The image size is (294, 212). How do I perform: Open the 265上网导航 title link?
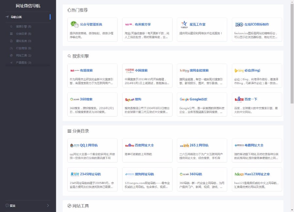tap(199, 145)
